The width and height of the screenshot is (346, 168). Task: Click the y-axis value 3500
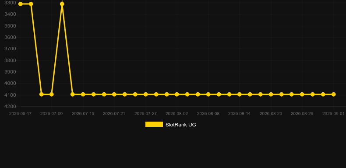pyautogui.click(x=10, y=26)
